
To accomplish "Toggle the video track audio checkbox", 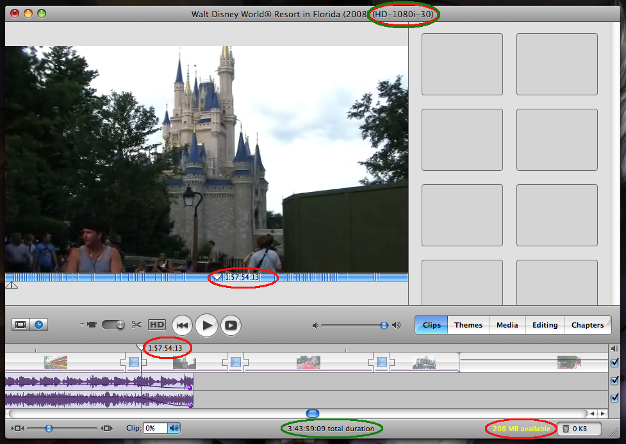I will point(614,363).
